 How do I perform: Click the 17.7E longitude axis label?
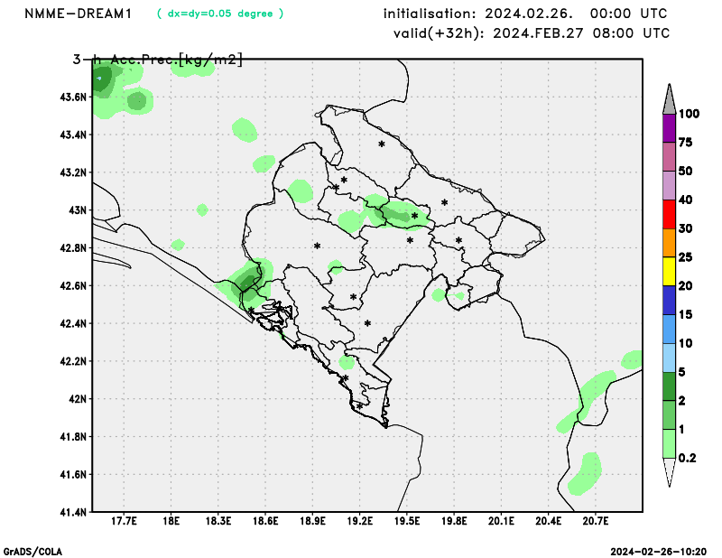pyautogui.click(x=124, y=521)
